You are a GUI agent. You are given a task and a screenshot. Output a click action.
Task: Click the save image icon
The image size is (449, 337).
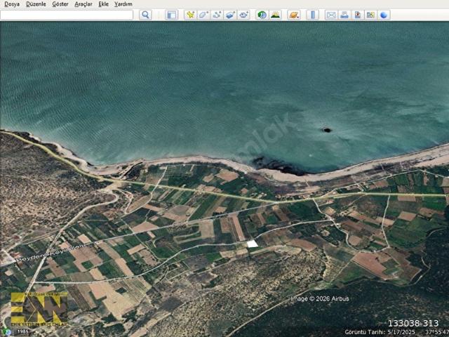tap(357, 15)
